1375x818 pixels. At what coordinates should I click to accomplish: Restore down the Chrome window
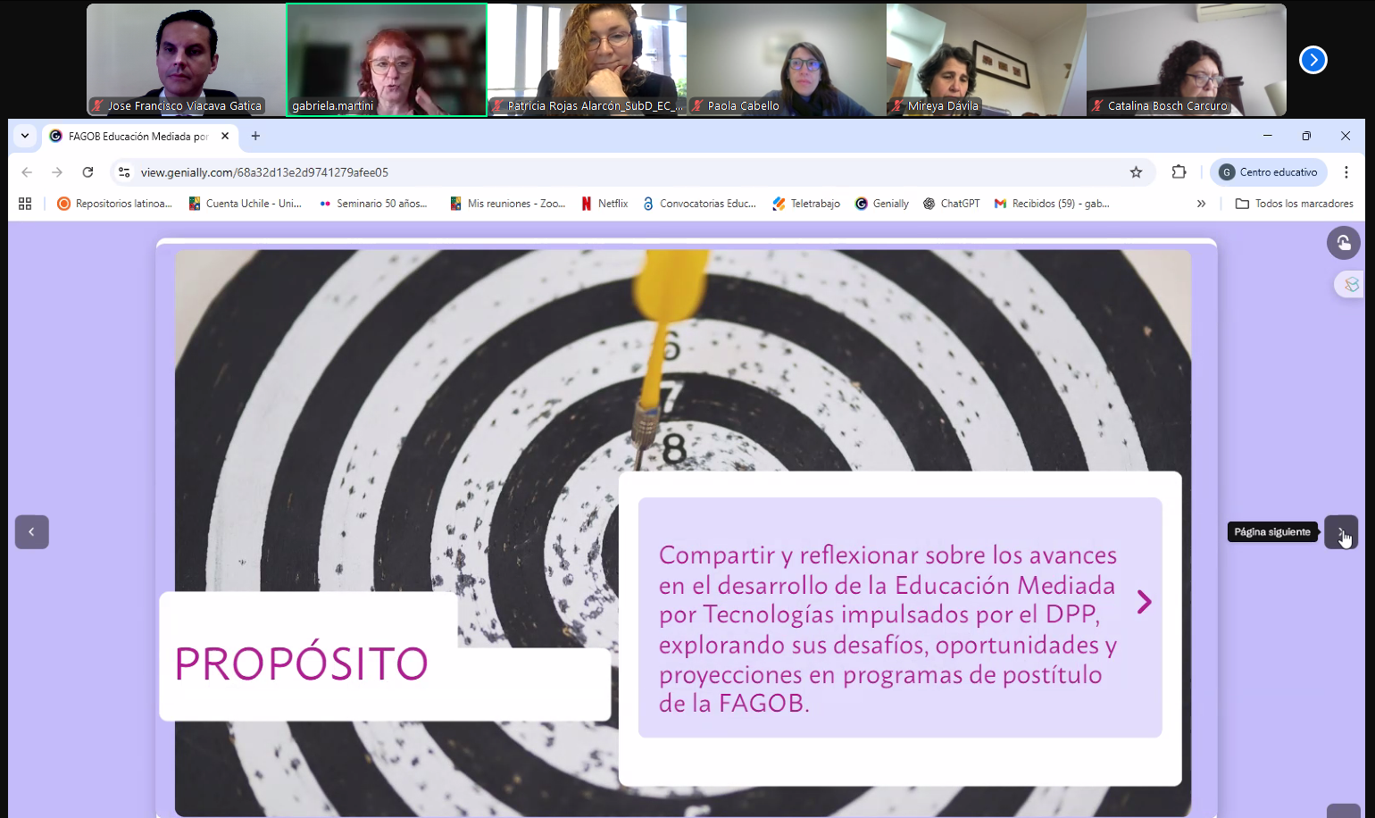pos(1306,136)
